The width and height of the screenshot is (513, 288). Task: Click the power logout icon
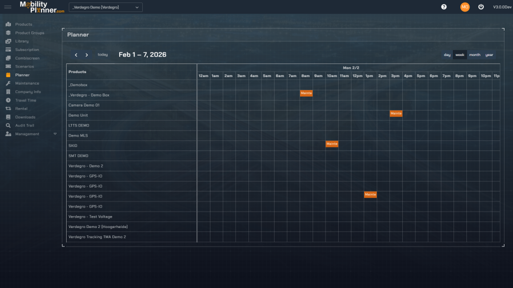[481, 7]
